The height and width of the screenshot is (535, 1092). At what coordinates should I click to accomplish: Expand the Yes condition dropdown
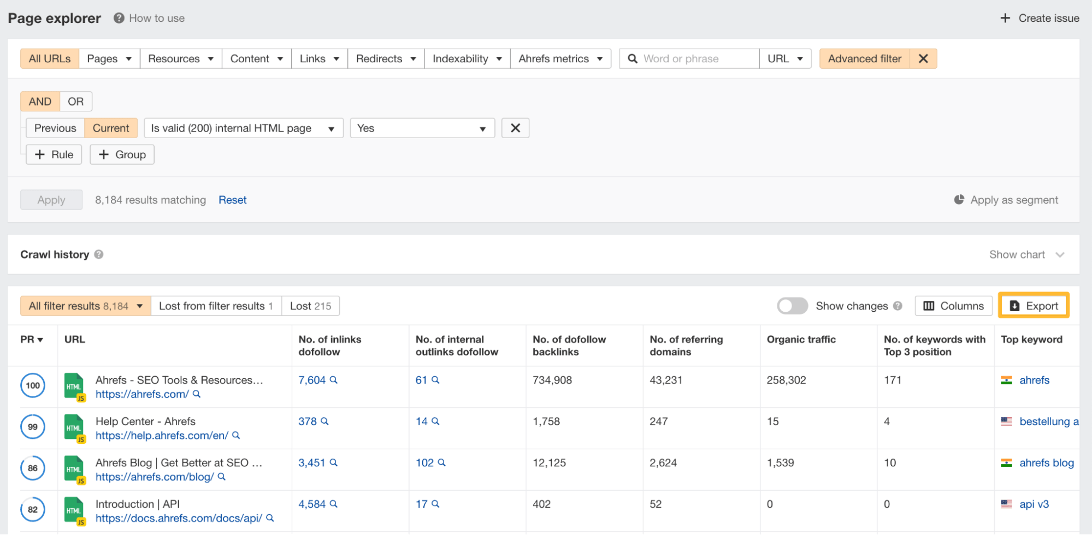[x=422, y=128]
